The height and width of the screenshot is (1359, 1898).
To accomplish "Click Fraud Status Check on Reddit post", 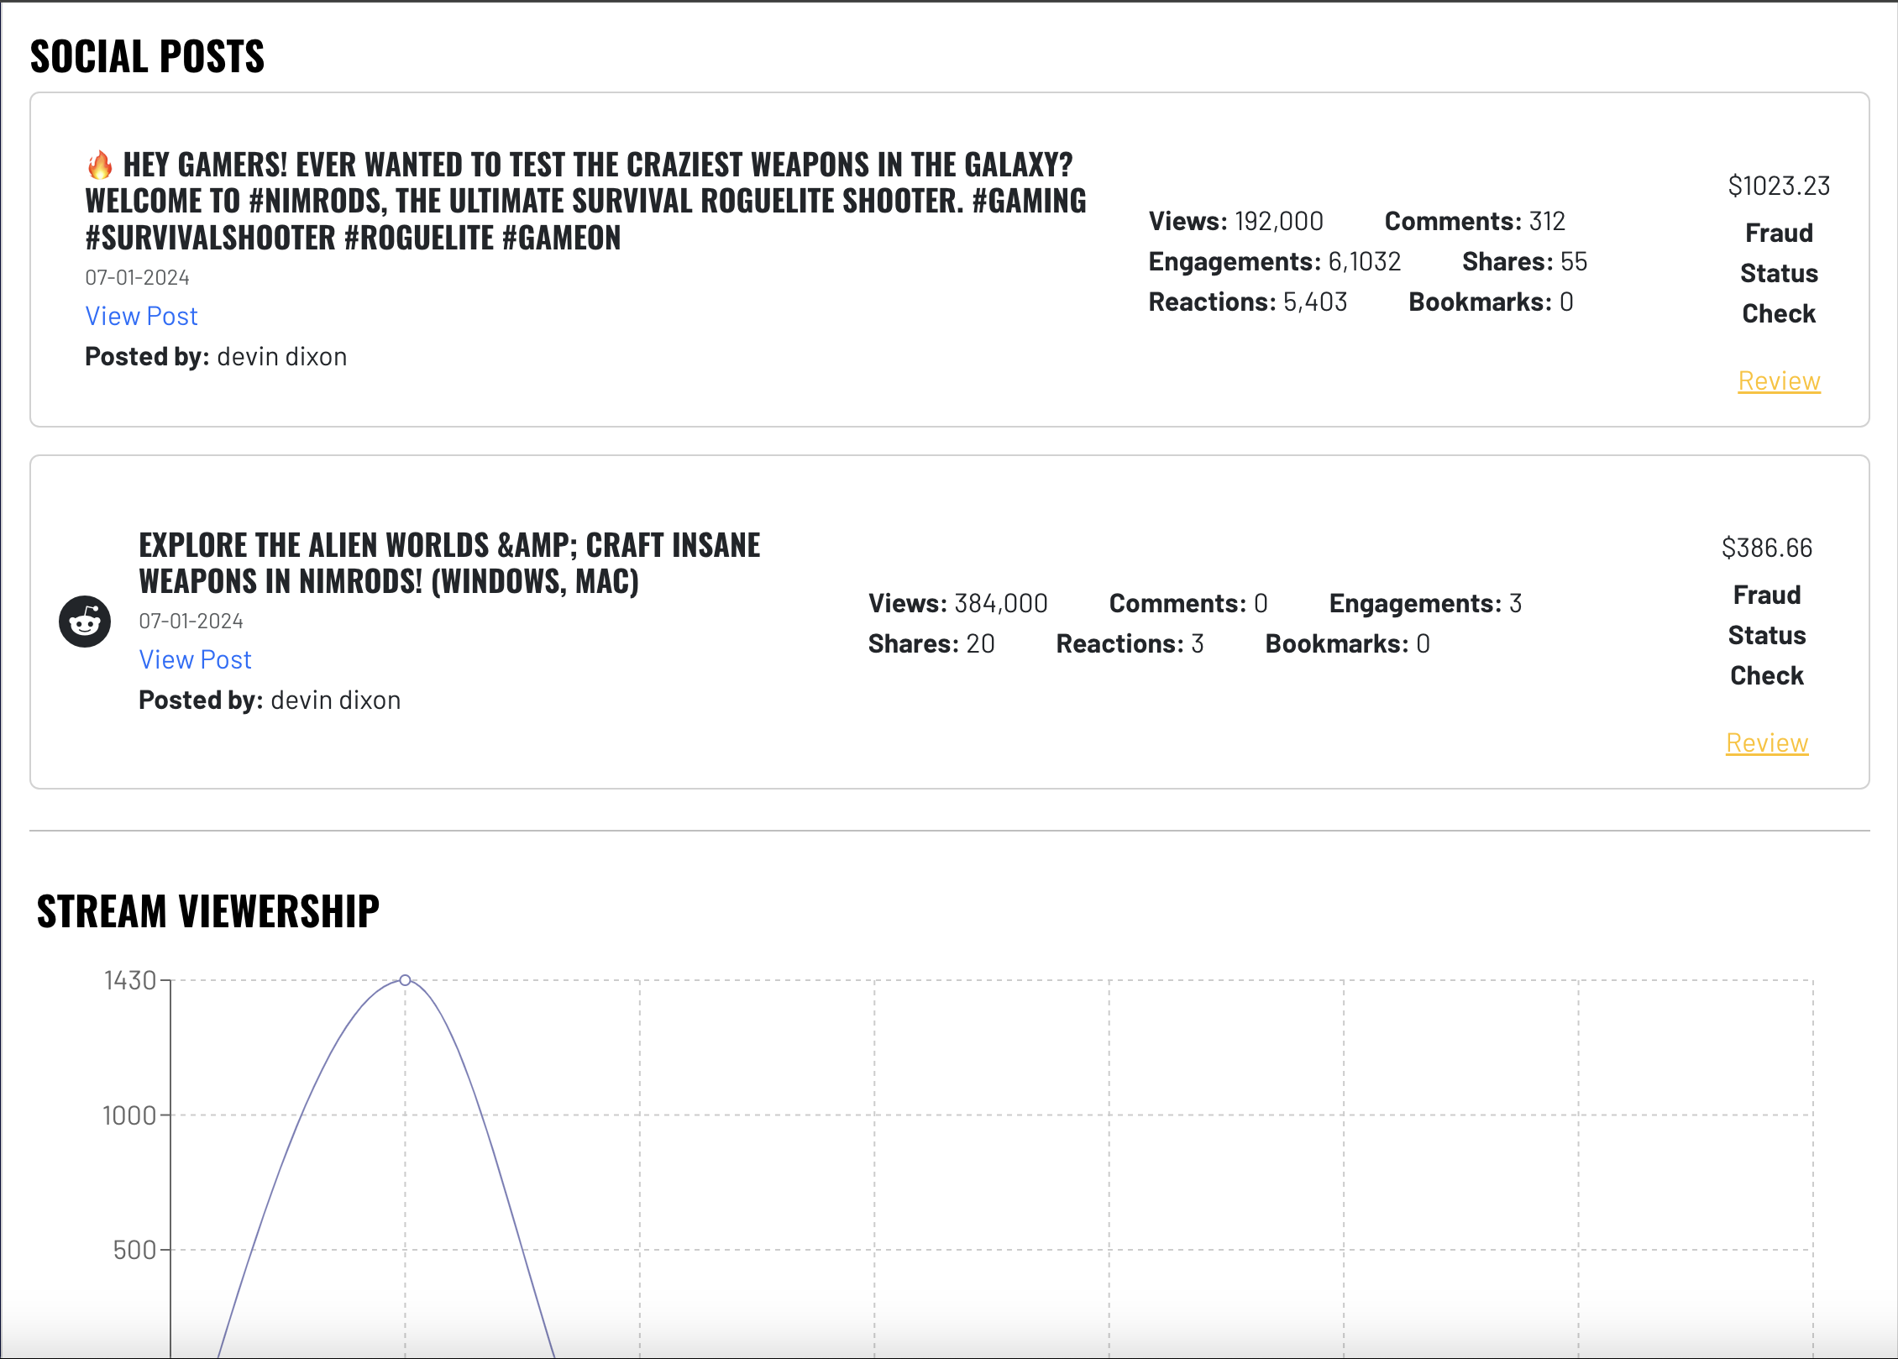I will [x=1767, y=635].
